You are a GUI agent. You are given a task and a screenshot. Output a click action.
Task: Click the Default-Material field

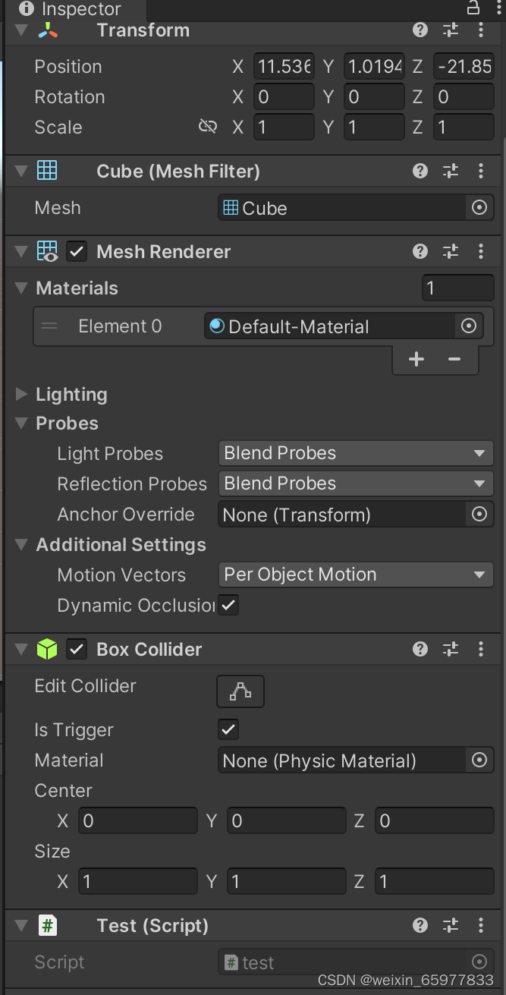[331, 327]
